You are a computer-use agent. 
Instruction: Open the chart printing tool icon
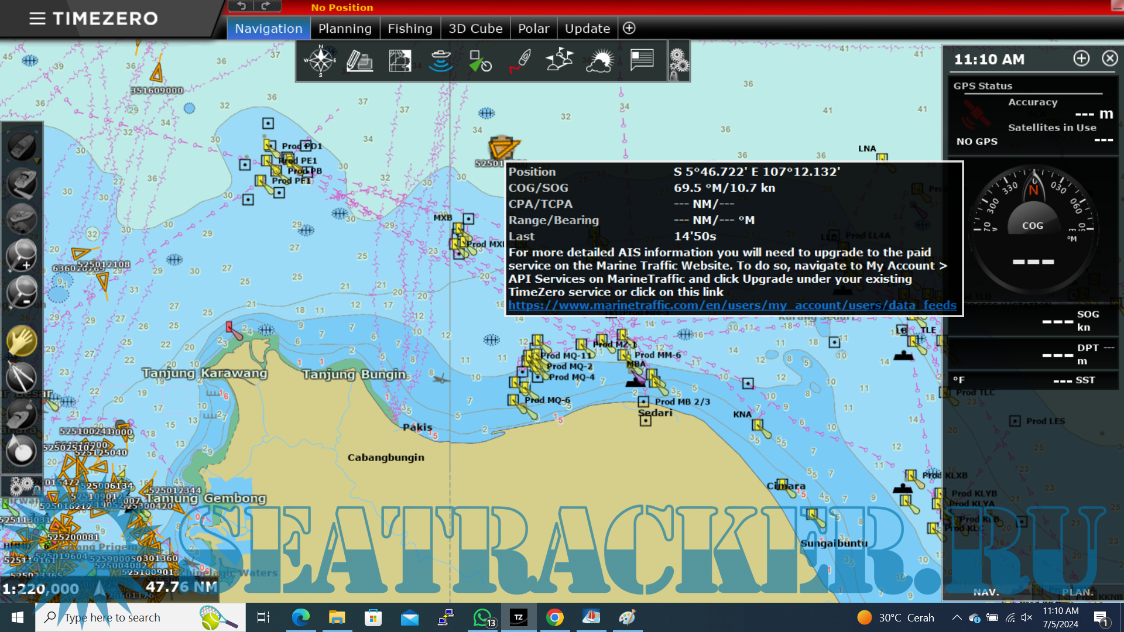(359, 60)
